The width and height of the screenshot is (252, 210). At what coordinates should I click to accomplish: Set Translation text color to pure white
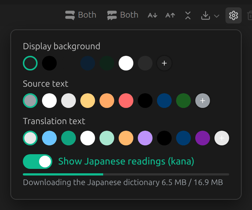coord(88,138)
